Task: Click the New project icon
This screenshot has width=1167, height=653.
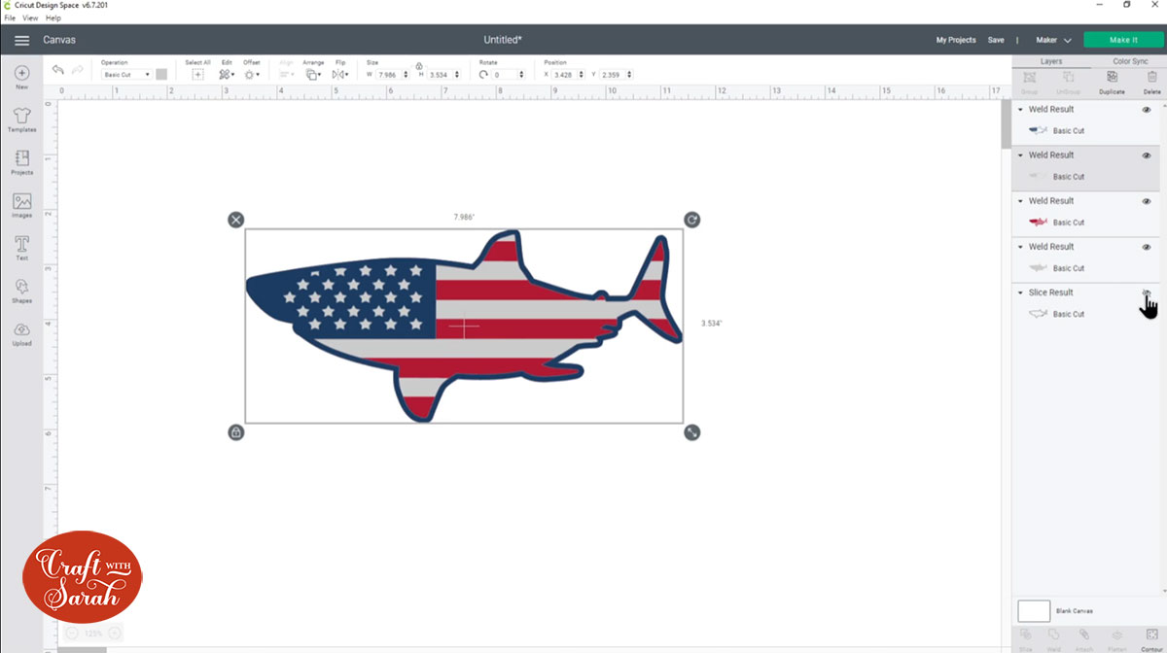Action: (x=21, y=73)
